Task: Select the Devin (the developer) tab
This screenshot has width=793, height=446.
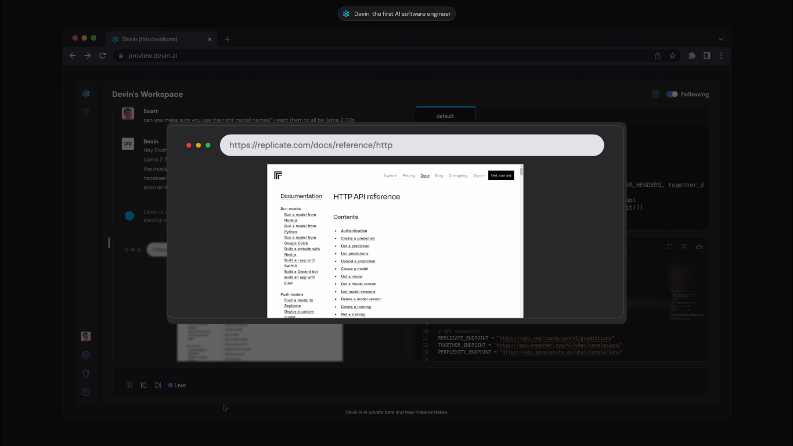Action: click(x=161, y=39)
